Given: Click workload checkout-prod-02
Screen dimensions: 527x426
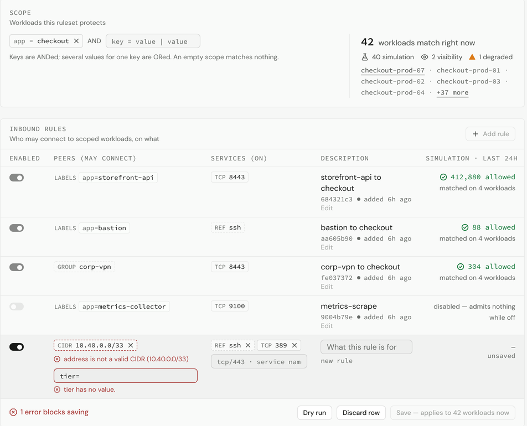Looking at the screenshot, I should point(392,82).
